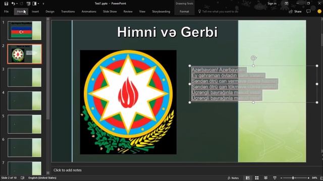
Task: Click Sign in at the top right
Action: (272, 4)
